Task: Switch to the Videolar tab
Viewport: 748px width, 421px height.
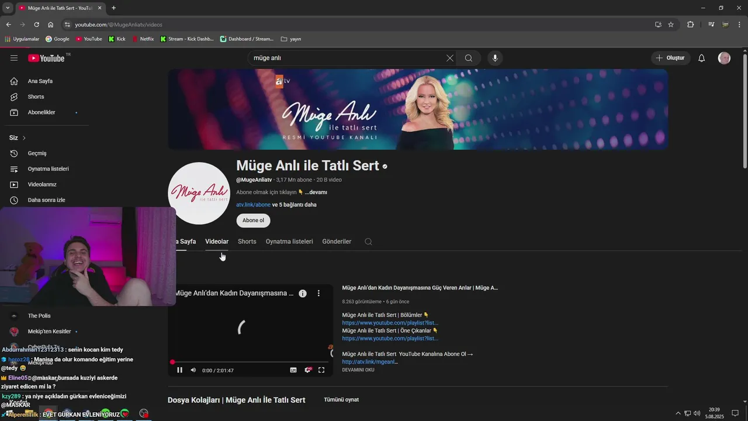Action: (217, 241)
